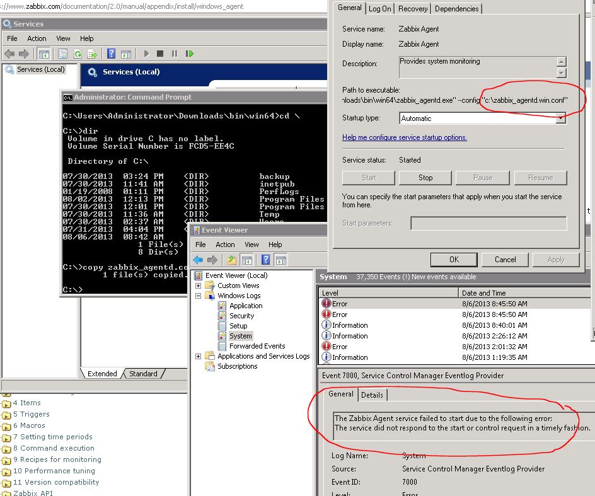Click Start Service play icon

click(x=146, y=54)
